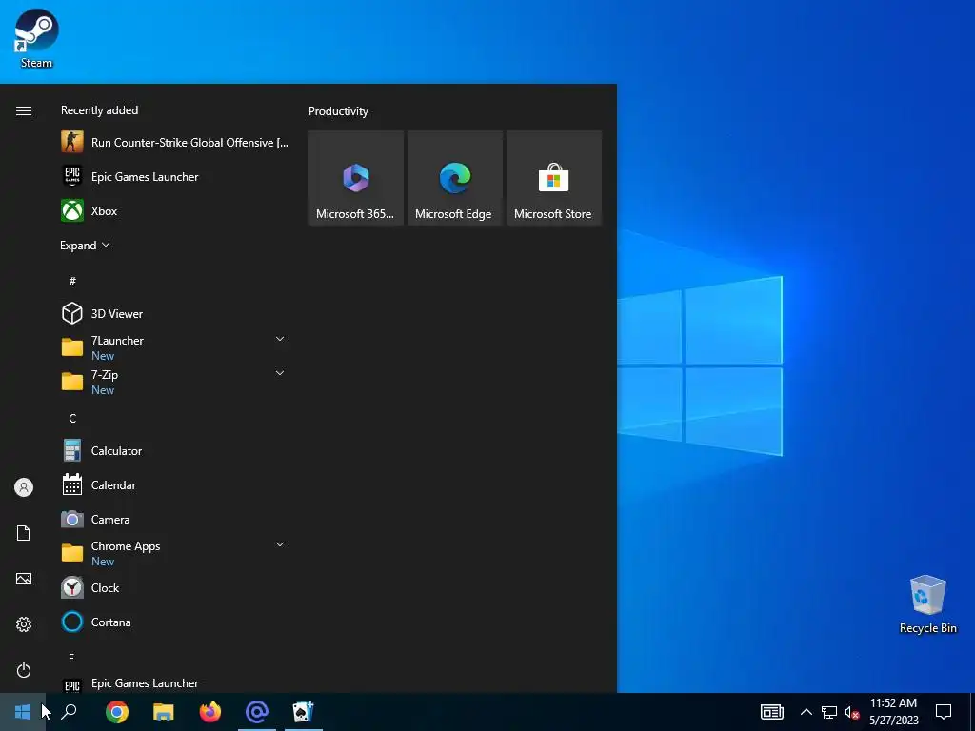Open News and interests taskbar icon

[x=771, y=712]
